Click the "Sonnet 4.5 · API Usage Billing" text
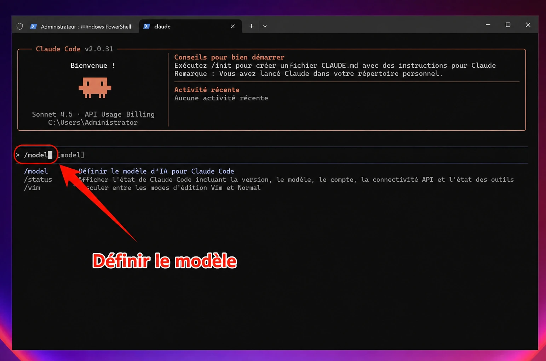The image size is (546, 361). coord(93,114)
